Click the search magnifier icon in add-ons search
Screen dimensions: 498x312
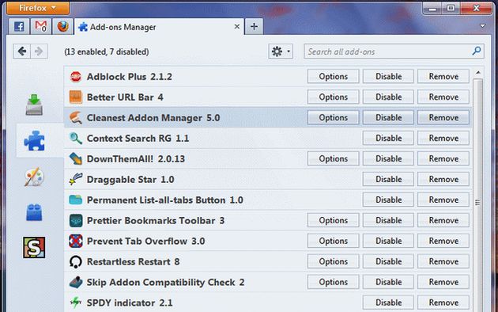477,51
